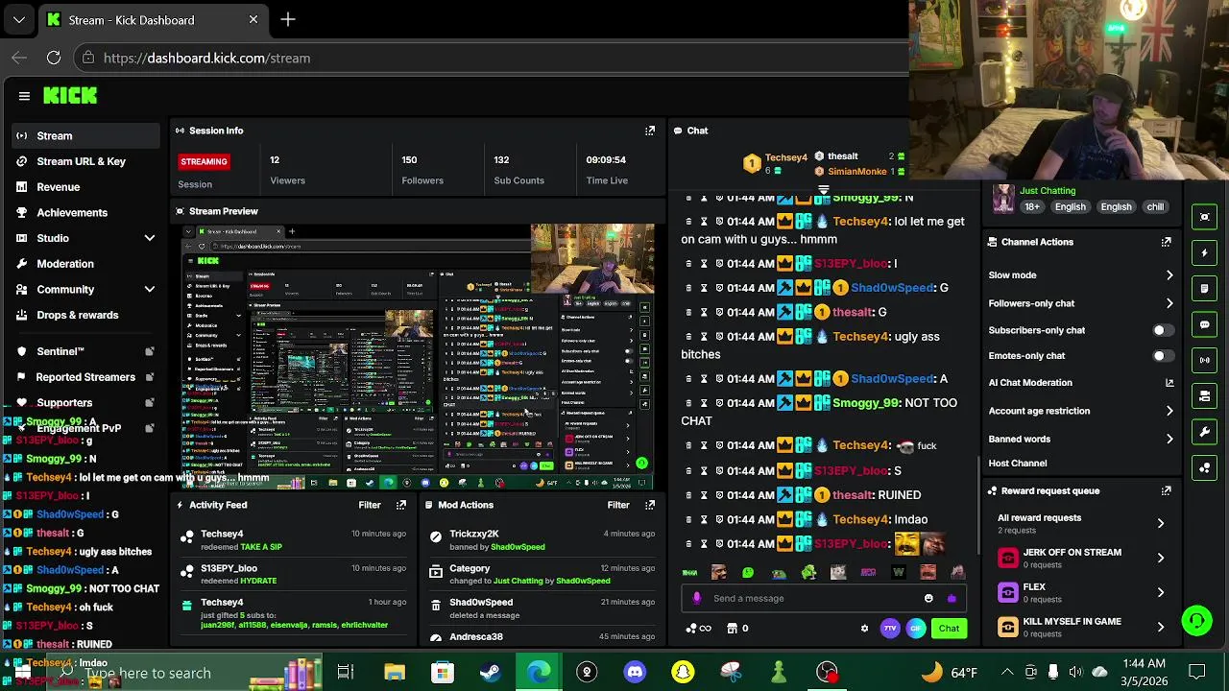Open Sentinel in the sidebar

tap(85, 351)
